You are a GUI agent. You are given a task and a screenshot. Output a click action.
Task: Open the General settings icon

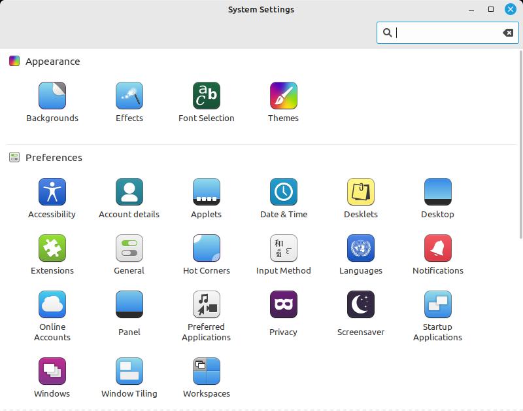pos(129,248)
